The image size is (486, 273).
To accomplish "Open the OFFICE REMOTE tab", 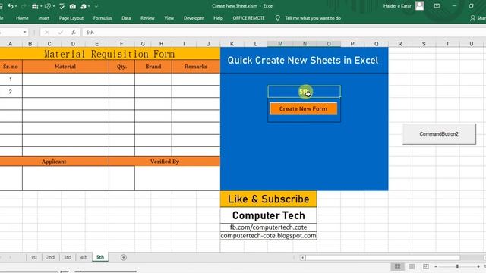I will [248, 18].
